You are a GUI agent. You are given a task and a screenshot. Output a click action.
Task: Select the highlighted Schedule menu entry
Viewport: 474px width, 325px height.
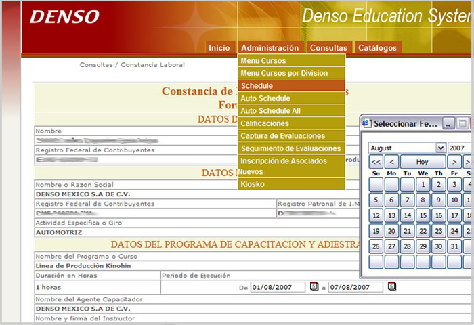click(x=291, y=85)
